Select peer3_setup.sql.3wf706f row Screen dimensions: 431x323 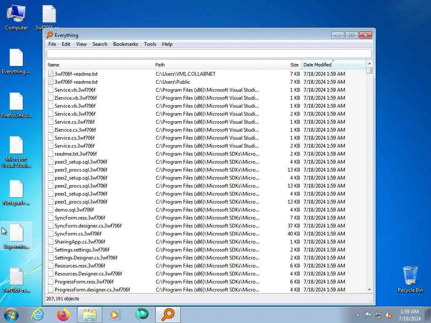click(x=206, y=162)
